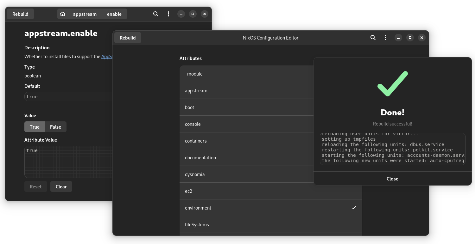Image resolution: width=475 pixels, height=244 pixels.
Task: Close the appstream.enable window
Action: [x=205, y=14]
